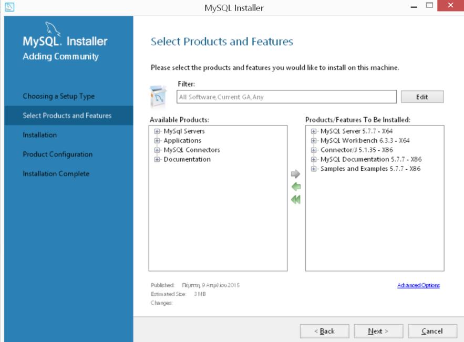Image resolution: width=464 pixels, height=342 pixels.
Task: Select MySQL Workbench 6.3.3 - X64 entry
Action: click(x=365, y=140)
